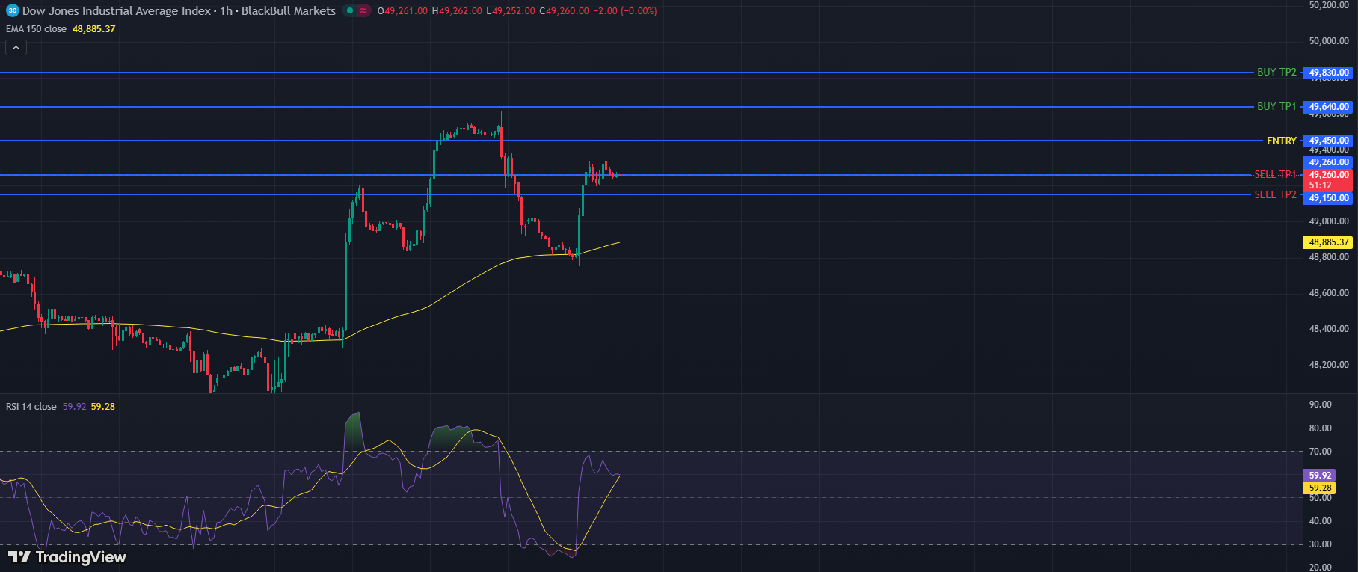Select the BUY TP1 horizontal line label
The width and height of the screenshot is (1358, 572).
[x=1276, y=107]
